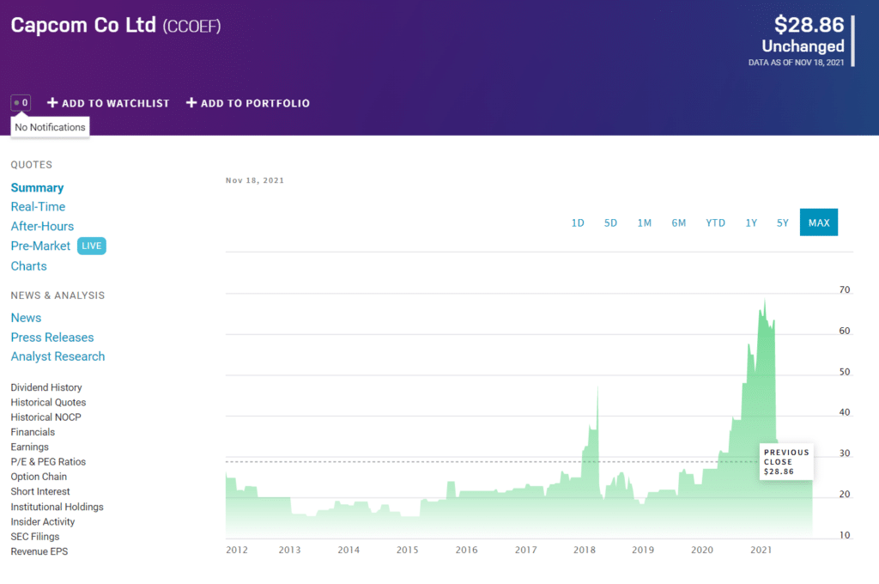Click the plus icon beside Add to Watchlist

coord(52,103)
